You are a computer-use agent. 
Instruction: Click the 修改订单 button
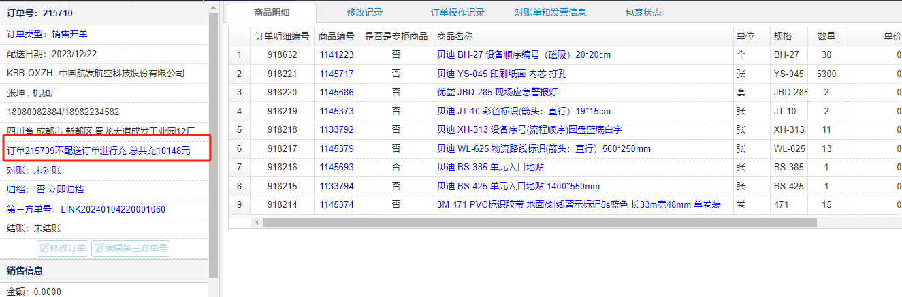coord(63,249)
